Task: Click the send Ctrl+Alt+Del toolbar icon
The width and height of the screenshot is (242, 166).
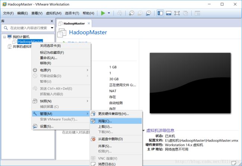Action: pos(119,13)
